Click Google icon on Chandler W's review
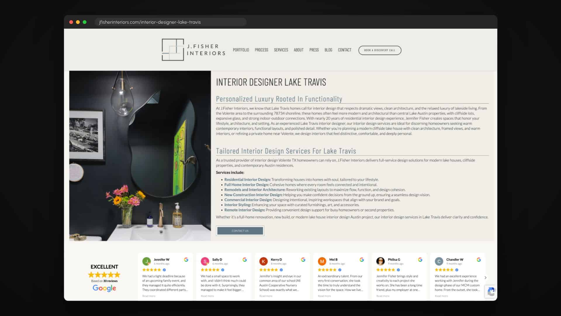The height and width of the screenshot is (316, 561). pyautogui.click(x=479, y=260)
